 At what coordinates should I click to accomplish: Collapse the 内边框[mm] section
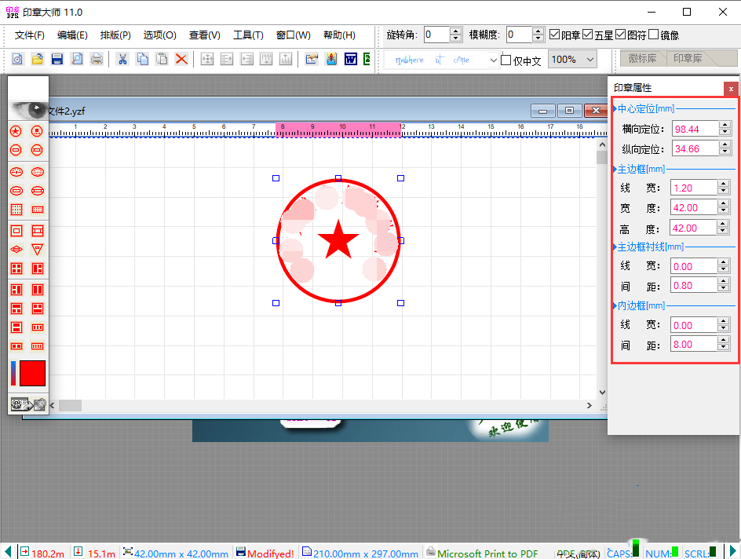pyautogui.click(x=615, y=305)
